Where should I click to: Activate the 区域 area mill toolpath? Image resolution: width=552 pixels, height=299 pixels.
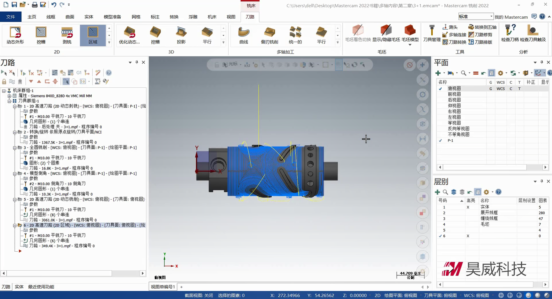click(93, 35)
